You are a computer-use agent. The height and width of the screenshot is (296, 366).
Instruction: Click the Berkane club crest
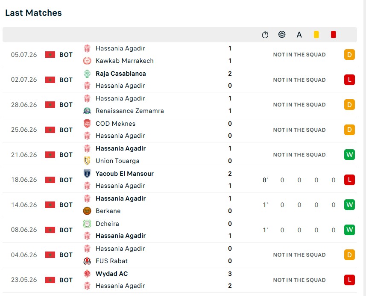click(87, 211)
